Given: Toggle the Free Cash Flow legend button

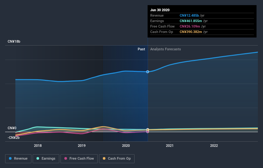Looking at the screenshot, I should click(79, 159).
